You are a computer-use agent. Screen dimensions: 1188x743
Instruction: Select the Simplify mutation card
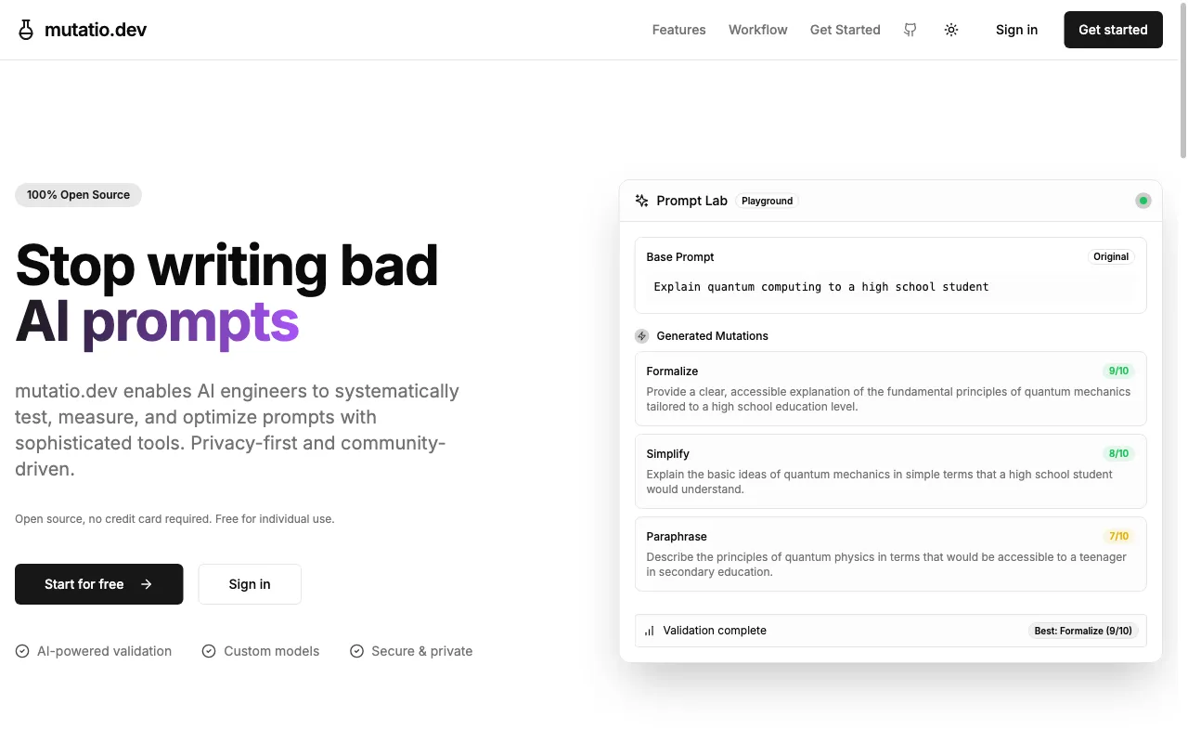pos(890,471)
